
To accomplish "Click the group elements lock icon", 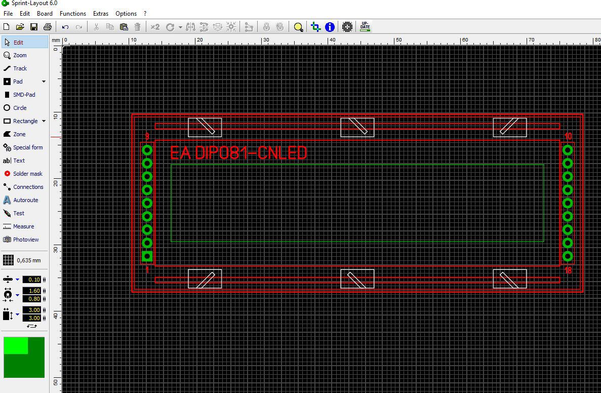I will click(x=266, y=27).
